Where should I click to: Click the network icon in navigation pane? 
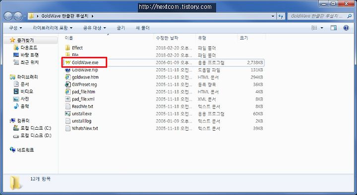click(12, 150)
